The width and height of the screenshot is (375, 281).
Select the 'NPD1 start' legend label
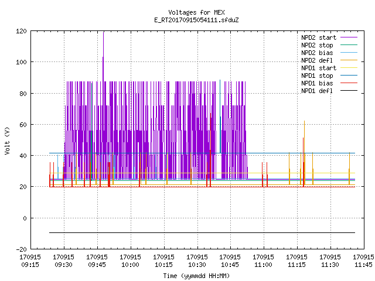click(x=319, y=68)
